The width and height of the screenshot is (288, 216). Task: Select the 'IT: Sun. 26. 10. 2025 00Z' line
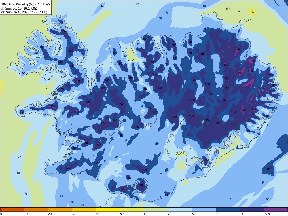click(x=18, y=8)
